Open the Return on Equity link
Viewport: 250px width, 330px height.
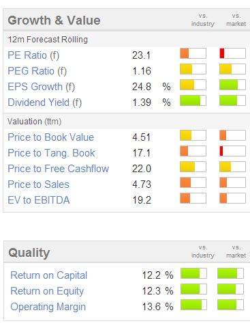click(47, 291)
